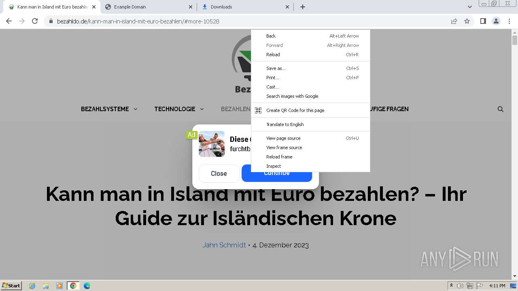Close the Example Domain tab

191,7
